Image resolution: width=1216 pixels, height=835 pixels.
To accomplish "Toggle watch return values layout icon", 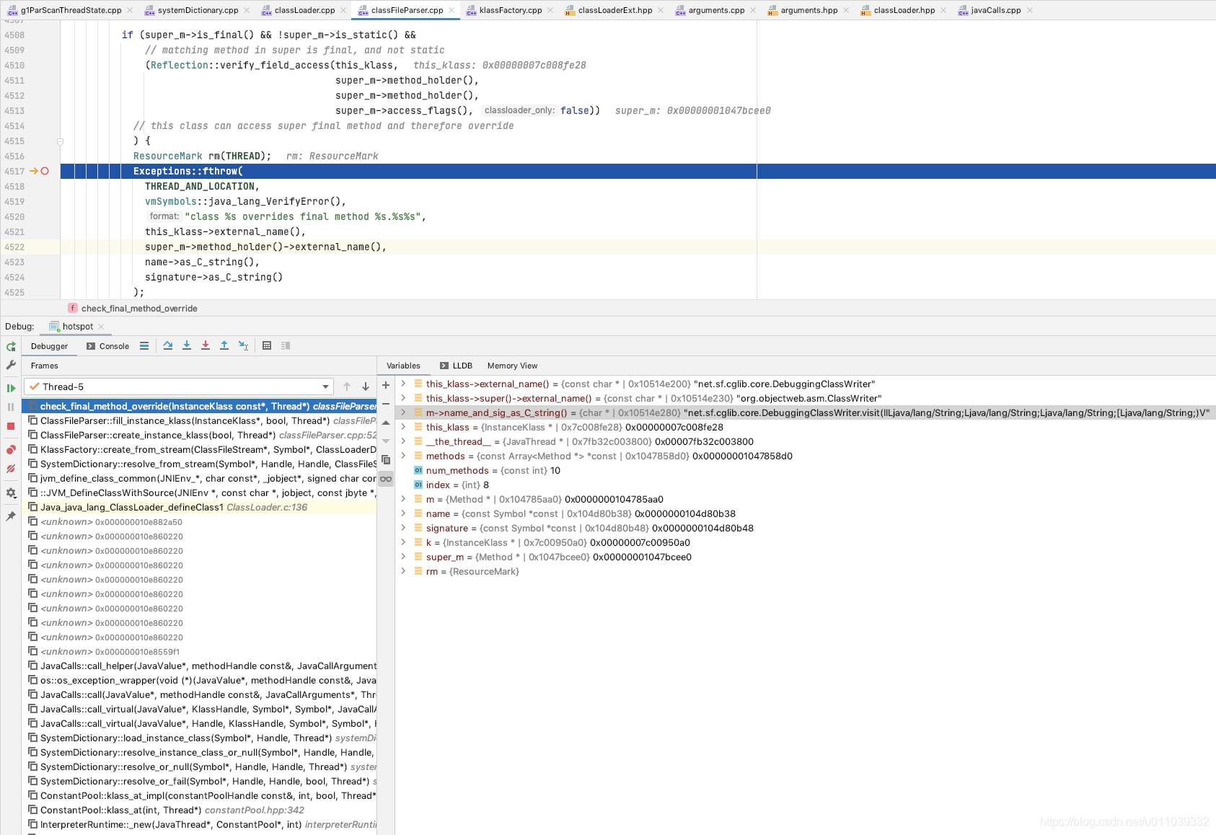I will tap(285, 345).
